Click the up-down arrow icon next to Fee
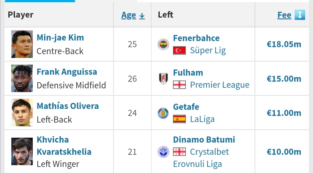Screen dimensions: 313x173 click(x=300, y=15)
